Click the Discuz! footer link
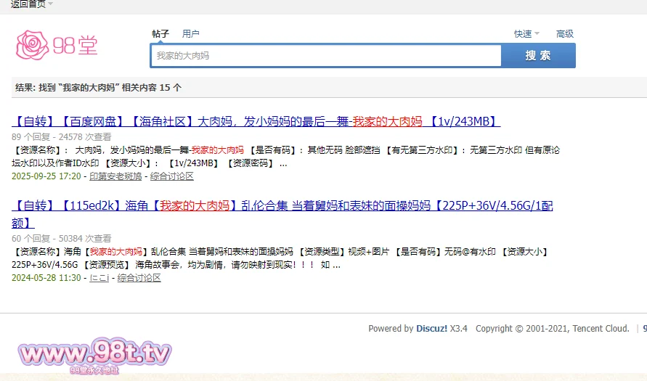Screen dimensions: 647x381 tap(431, 329)
